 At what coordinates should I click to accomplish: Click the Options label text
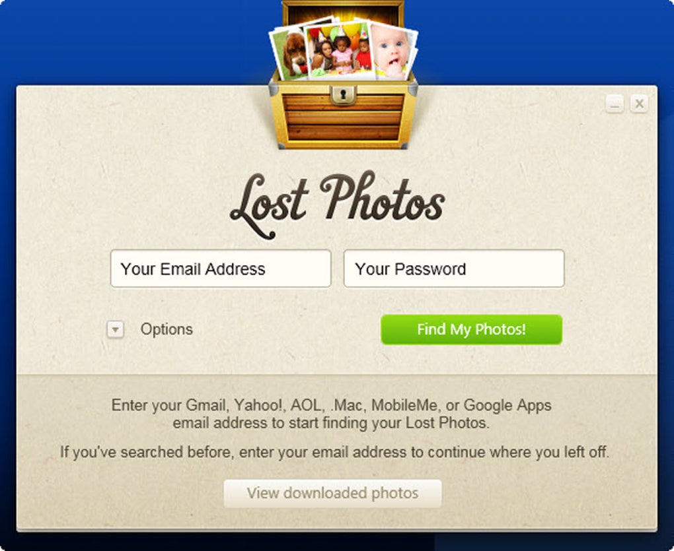coord(167,329)
